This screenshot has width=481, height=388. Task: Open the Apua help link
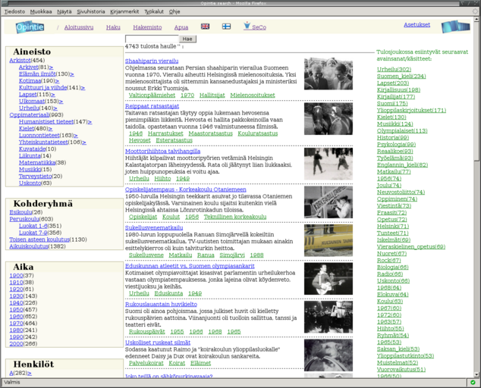coord(181,27)
